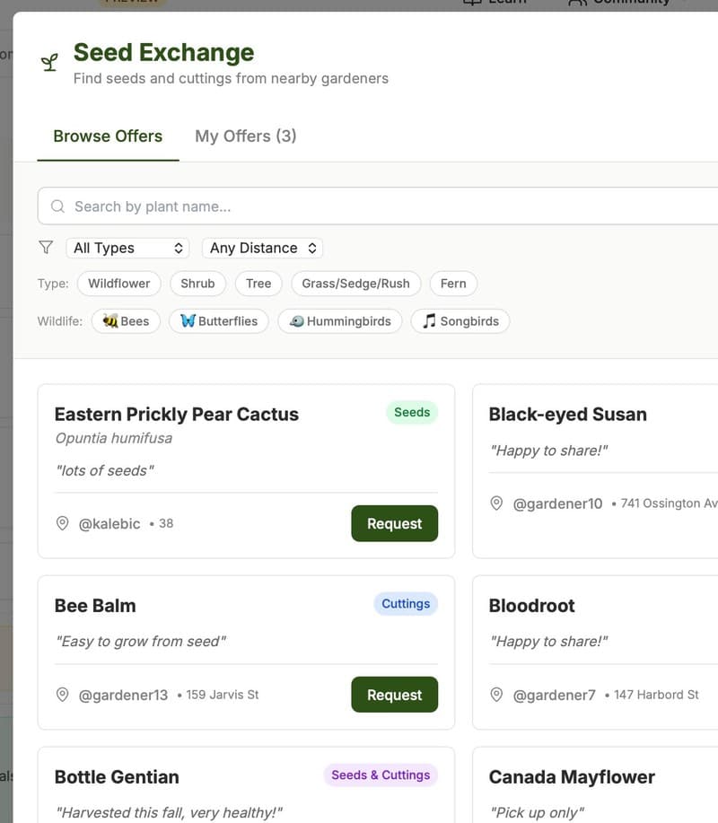This screenshot has width=718, height=823.
Task: Click the seedling logo next to Seed Exchange
Action: 49,61
